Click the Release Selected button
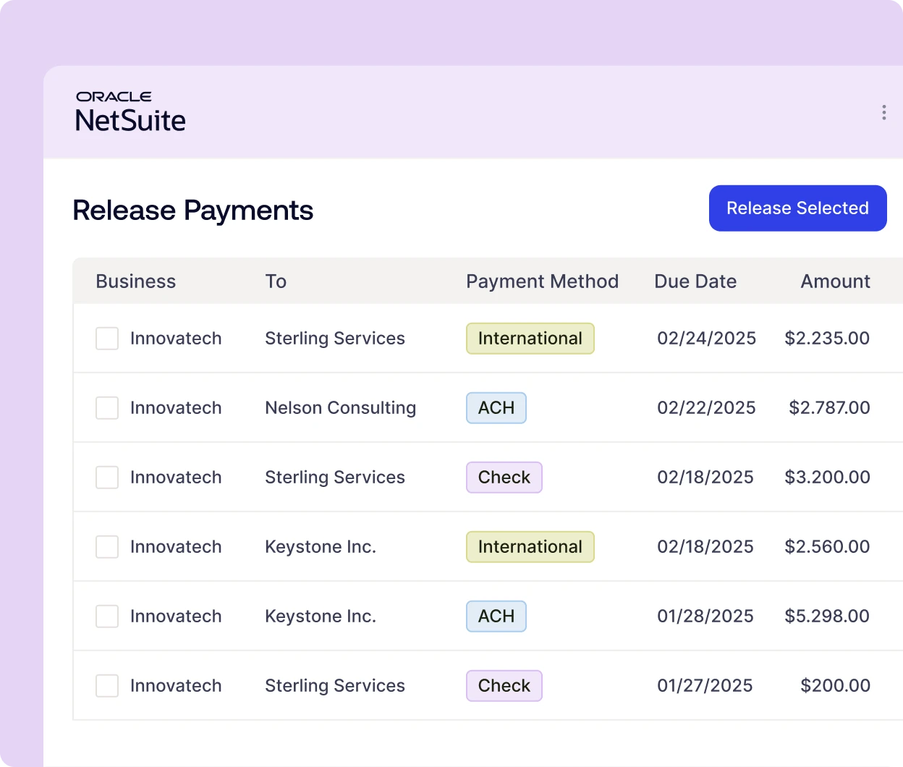This screenshot has width=903, height=767. click(797, 208)
